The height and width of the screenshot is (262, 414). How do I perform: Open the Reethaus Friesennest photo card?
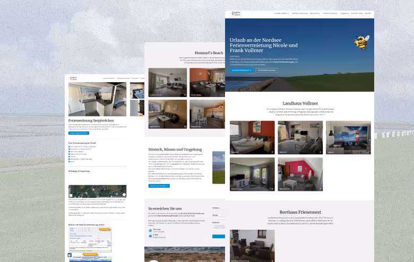pos(252,246)
